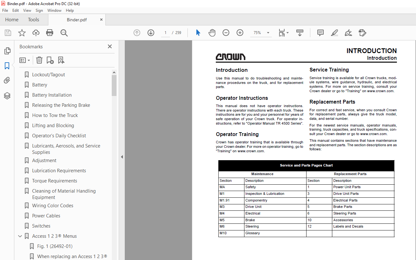Open How to Tow the Truck bookmark
The width and height of the screenshot is (416, 260).
tap(55, 115)
